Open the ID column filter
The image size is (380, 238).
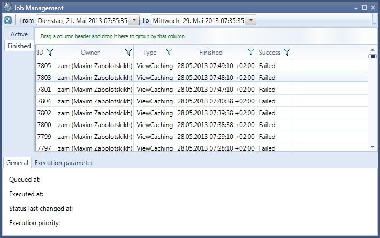tap(50, 53)
